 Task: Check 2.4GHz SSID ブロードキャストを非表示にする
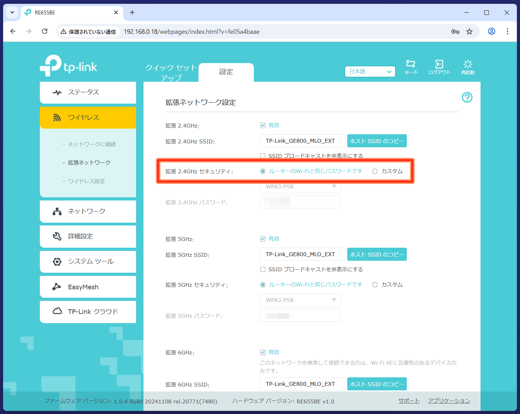coord(263,156)
